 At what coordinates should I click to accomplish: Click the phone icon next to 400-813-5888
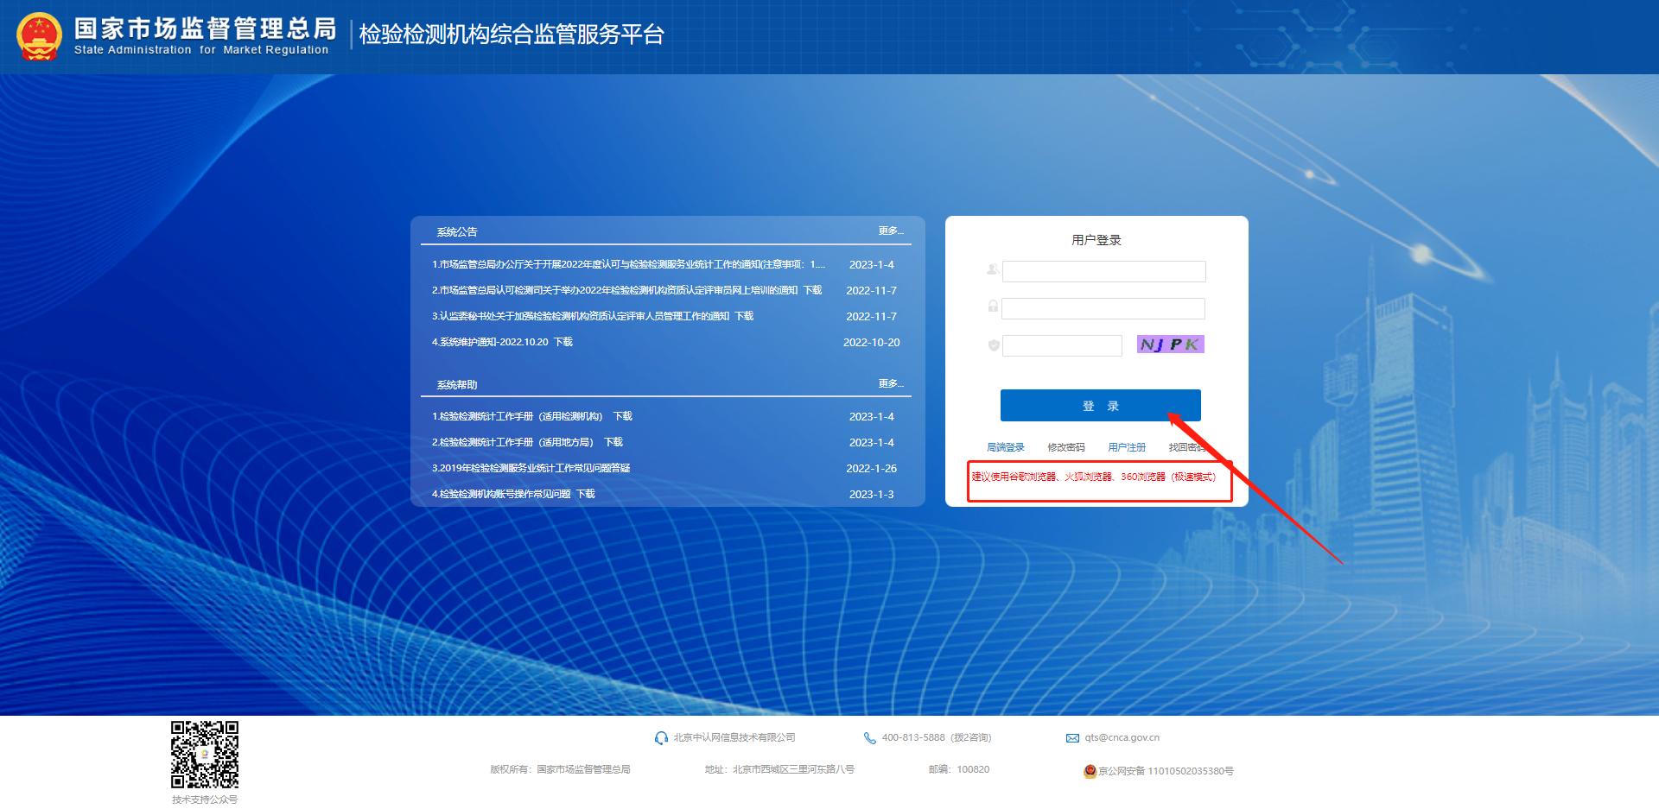[x=868, y=737]
